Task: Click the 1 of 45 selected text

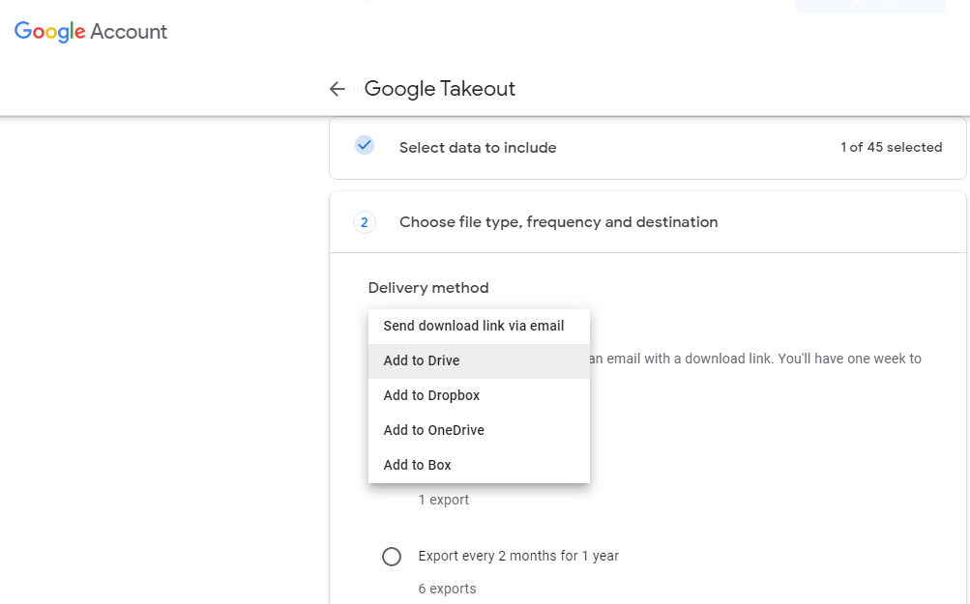Action: pyautogui.click(x=891, y=147)
